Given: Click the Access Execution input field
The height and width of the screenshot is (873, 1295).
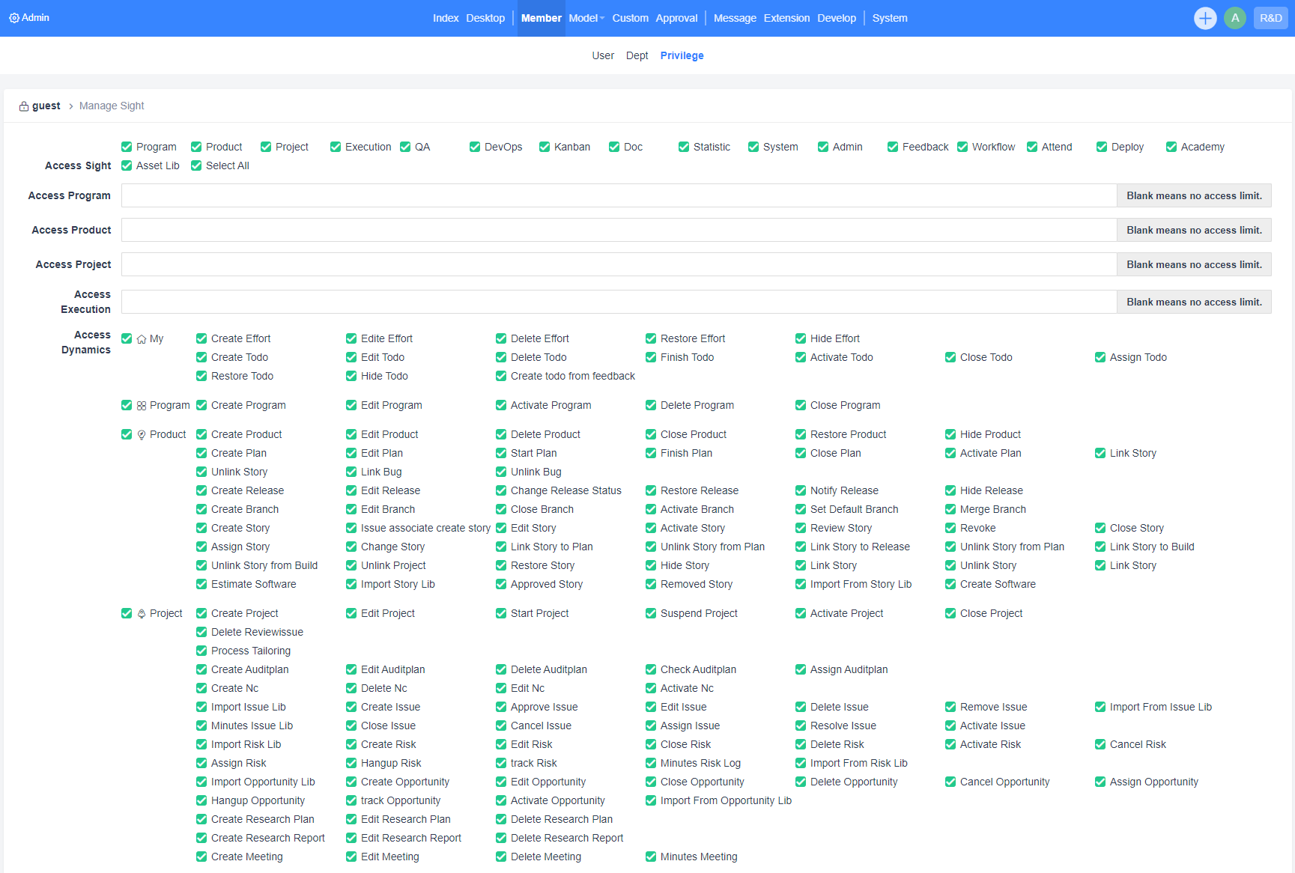Looking at the screenshot, I should (x=619, y=302).
